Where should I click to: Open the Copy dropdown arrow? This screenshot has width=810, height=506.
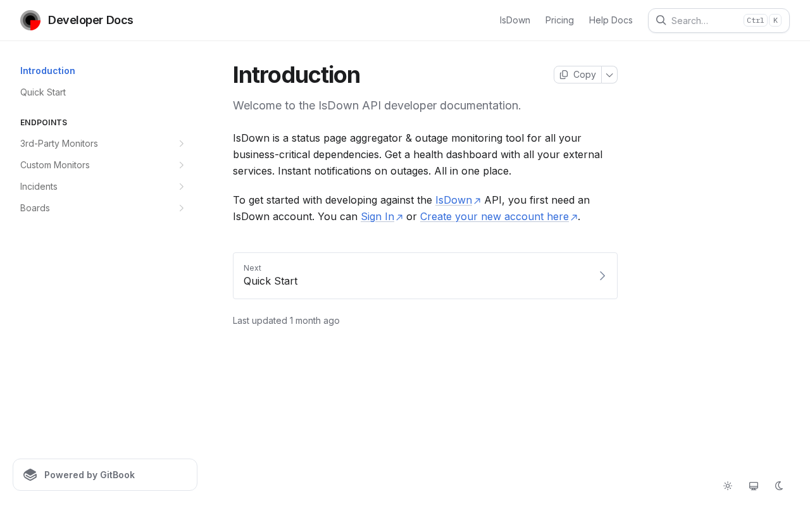609,75
